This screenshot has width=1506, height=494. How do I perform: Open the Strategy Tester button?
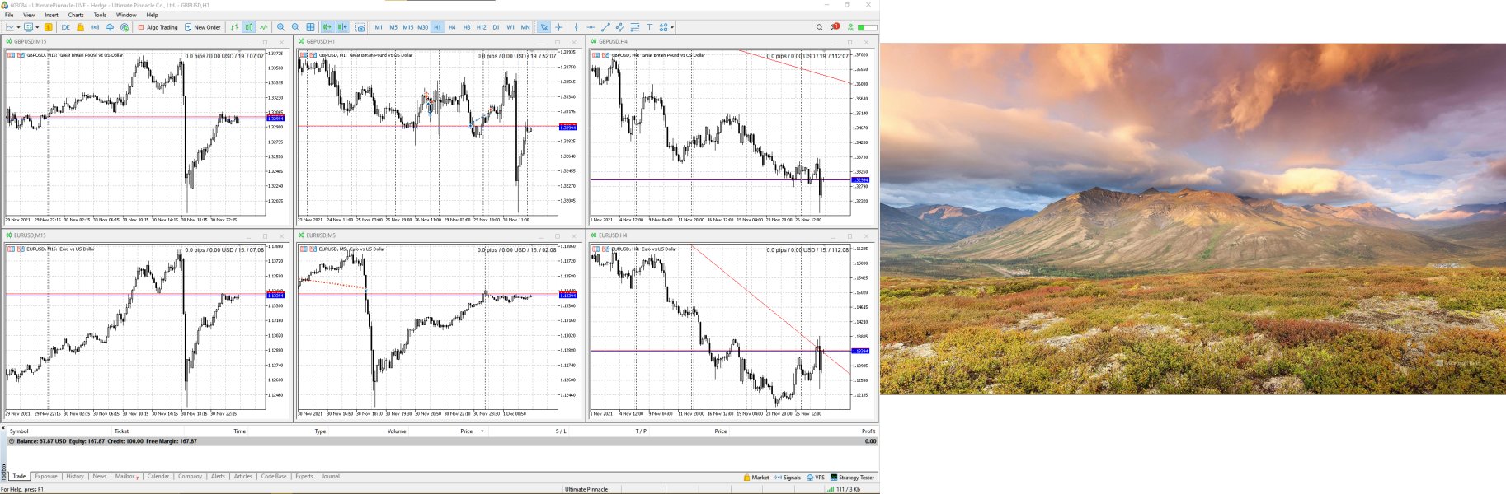[x=852, y=478]
